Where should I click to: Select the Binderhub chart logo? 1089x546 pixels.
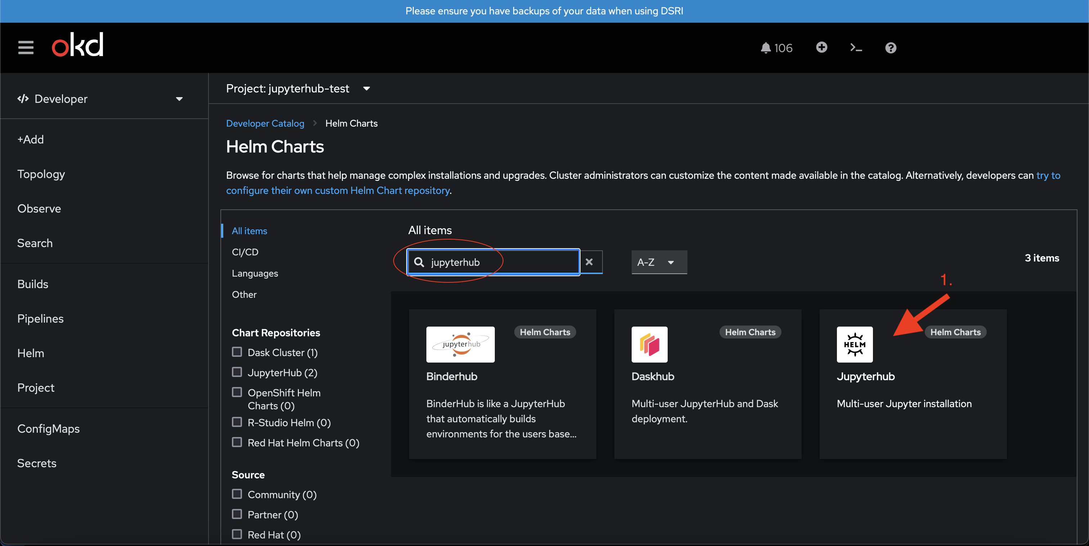[x=460, y=344]
